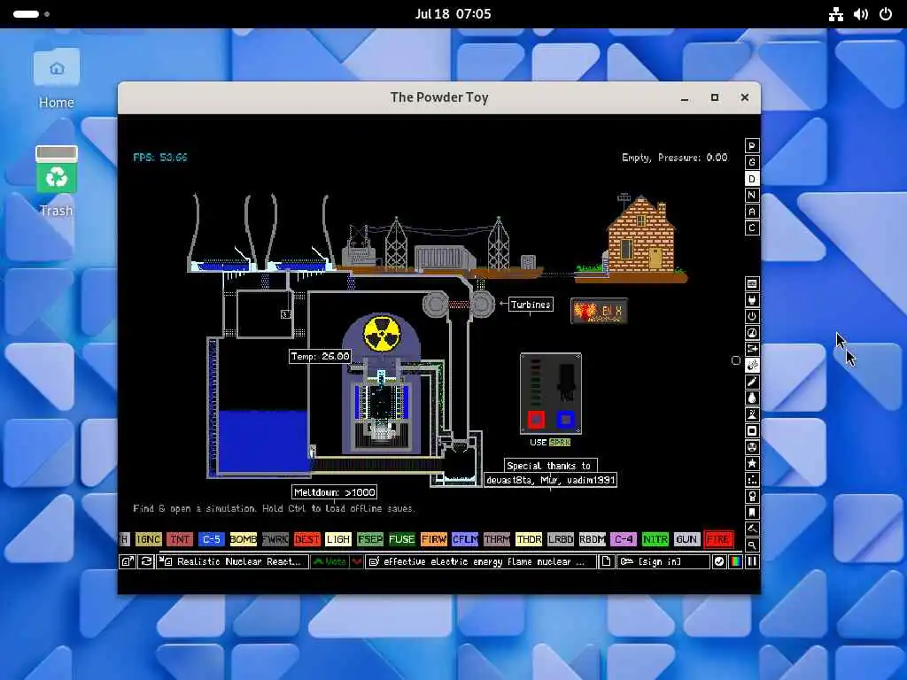Viewport: 907px width, 680px height.
Task: Toggle the D decorations option
Action: (x=752, y=179)
